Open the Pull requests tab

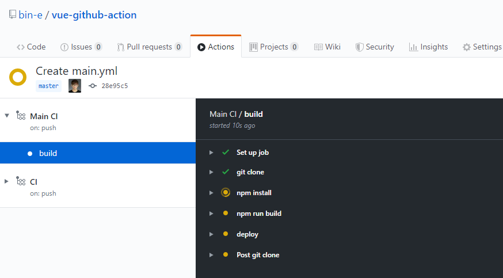click(150, 47)
